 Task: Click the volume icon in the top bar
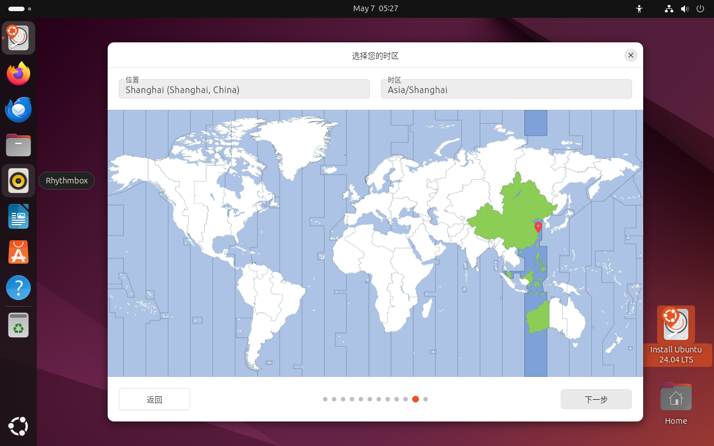[685, 9]
